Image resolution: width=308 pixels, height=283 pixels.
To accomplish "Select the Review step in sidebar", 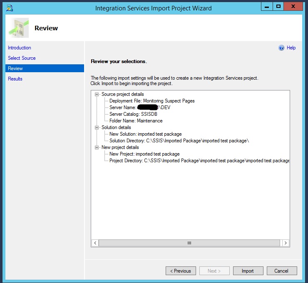I will tap(15, 68).
